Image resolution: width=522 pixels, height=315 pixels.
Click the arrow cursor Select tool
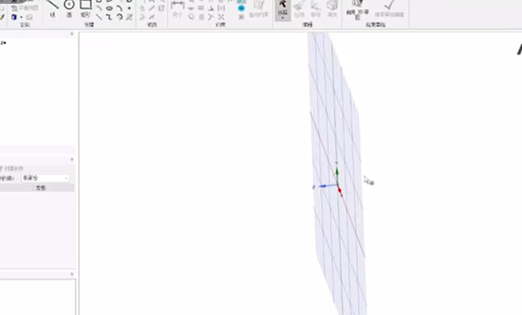(282, 5)
